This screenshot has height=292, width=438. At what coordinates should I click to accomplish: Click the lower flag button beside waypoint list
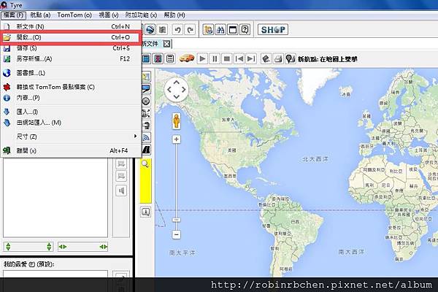[x=121, y=176]
